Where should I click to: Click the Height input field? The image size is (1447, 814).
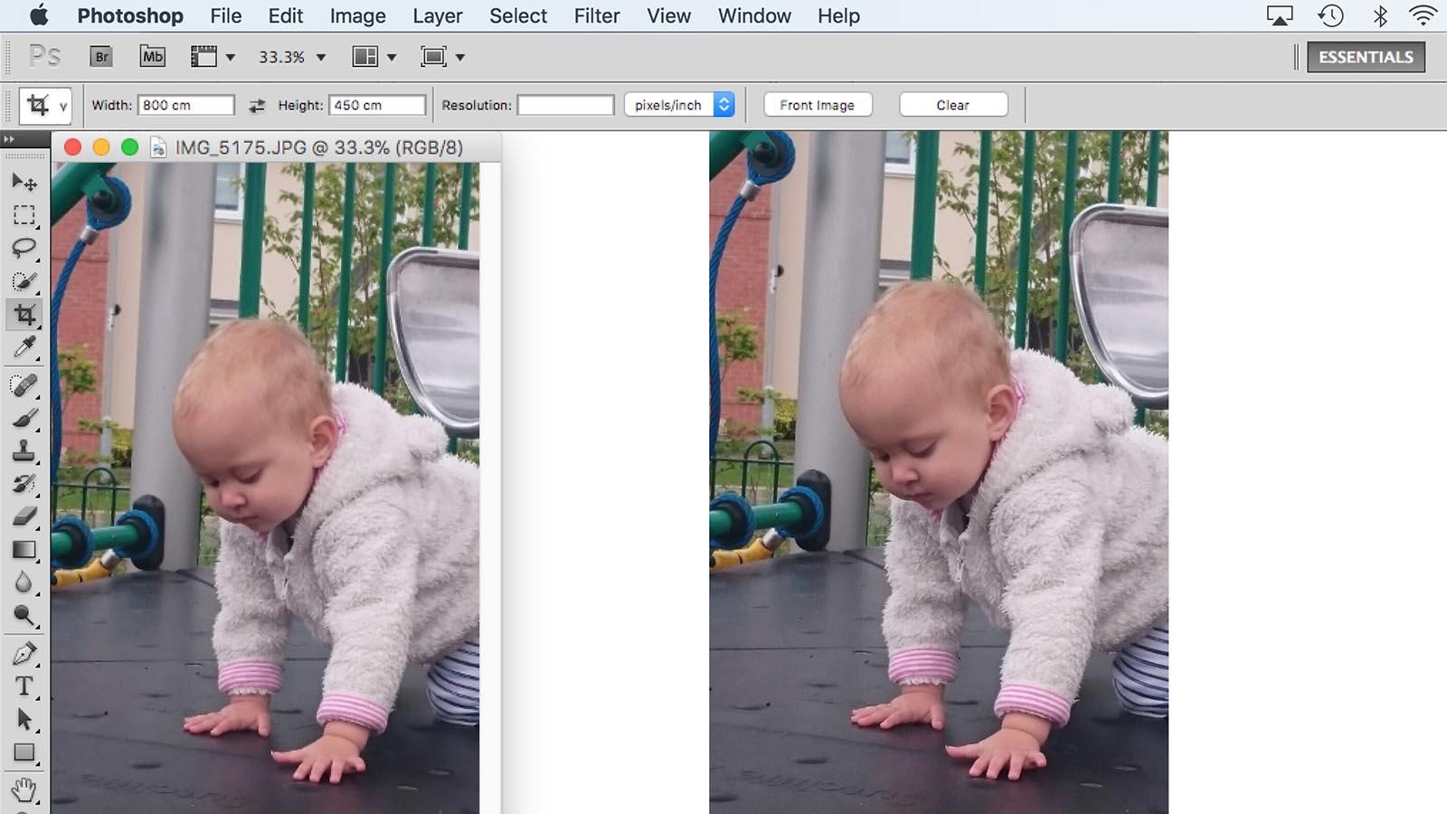click(x=377, y=105)
